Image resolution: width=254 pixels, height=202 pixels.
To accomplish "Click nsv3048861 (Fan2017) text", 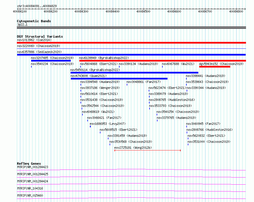I will pos(144,82).
